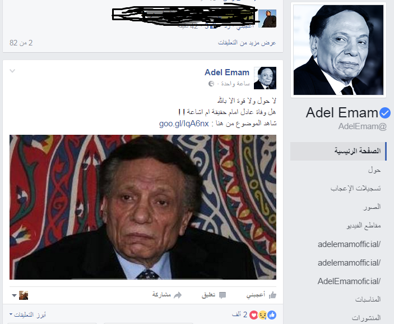The height and width of the screenshot is (324, 394).
Task: Click 'عرض مزيد من التعليقات' to load comments
Action: click(247, 43)
